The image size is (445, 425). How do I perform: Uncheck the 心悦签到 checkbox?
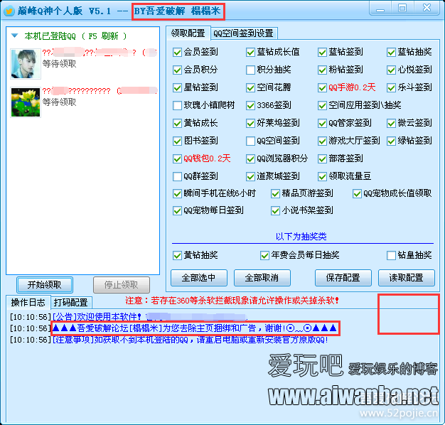pyautogui.click(x=391, y=70)
